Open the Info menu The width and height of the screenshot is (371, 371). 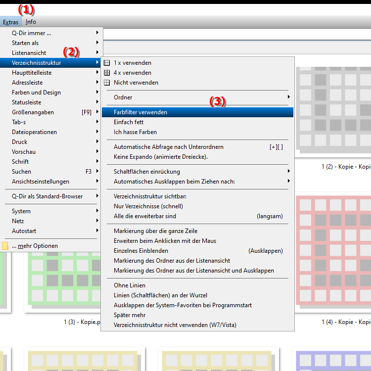point(31,22)
